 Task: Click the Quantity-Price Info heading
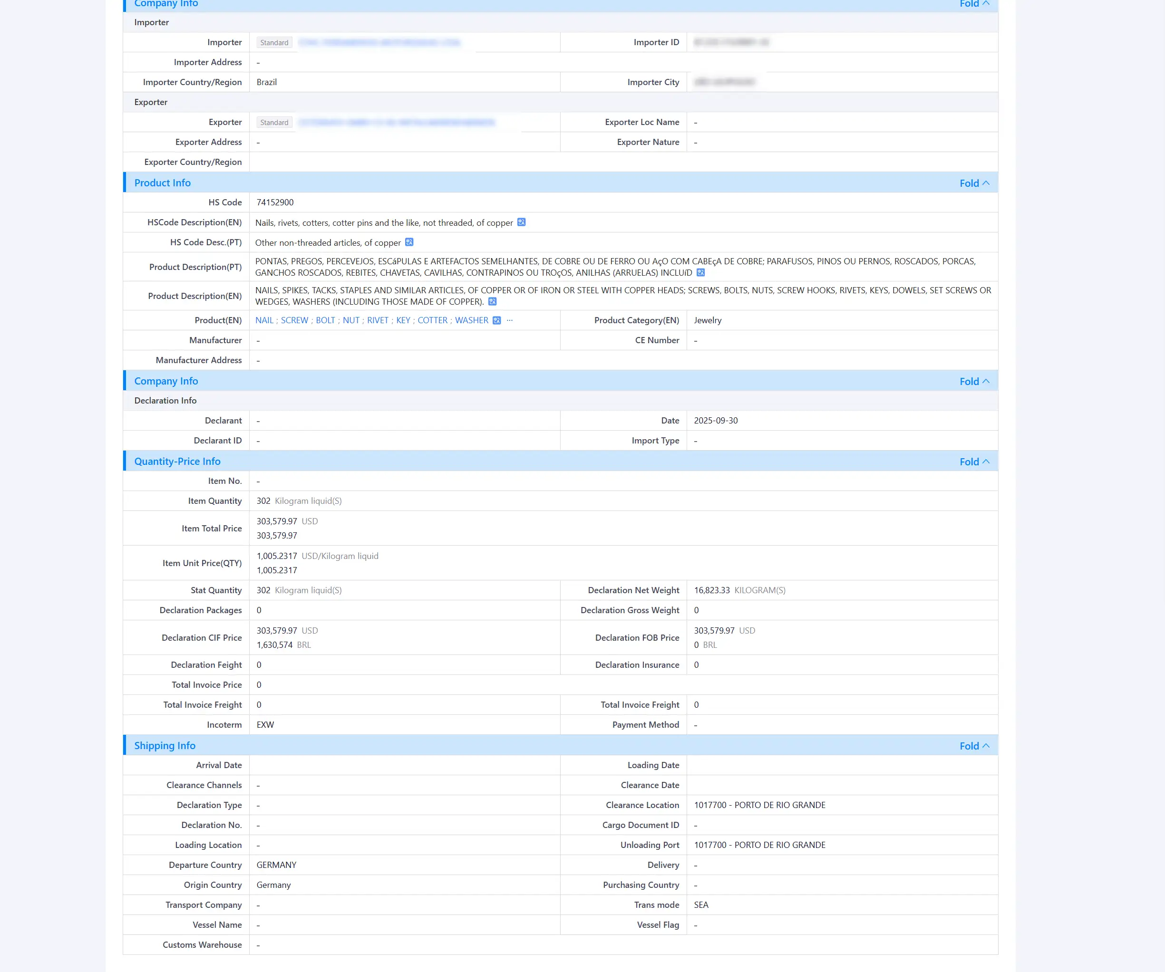click(177, 462)
